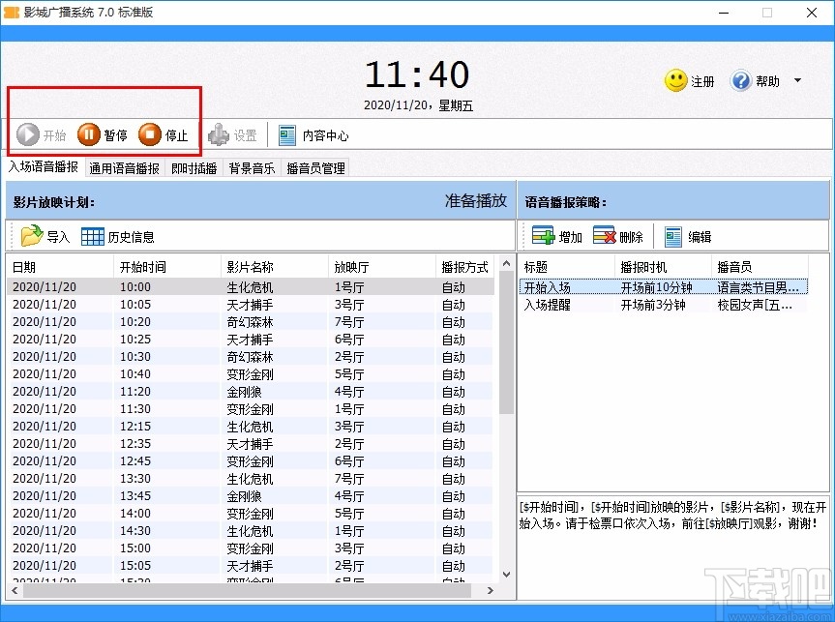Open the 内容中心 (Content Center) icon
835x622 pixels.
point(286,133)
